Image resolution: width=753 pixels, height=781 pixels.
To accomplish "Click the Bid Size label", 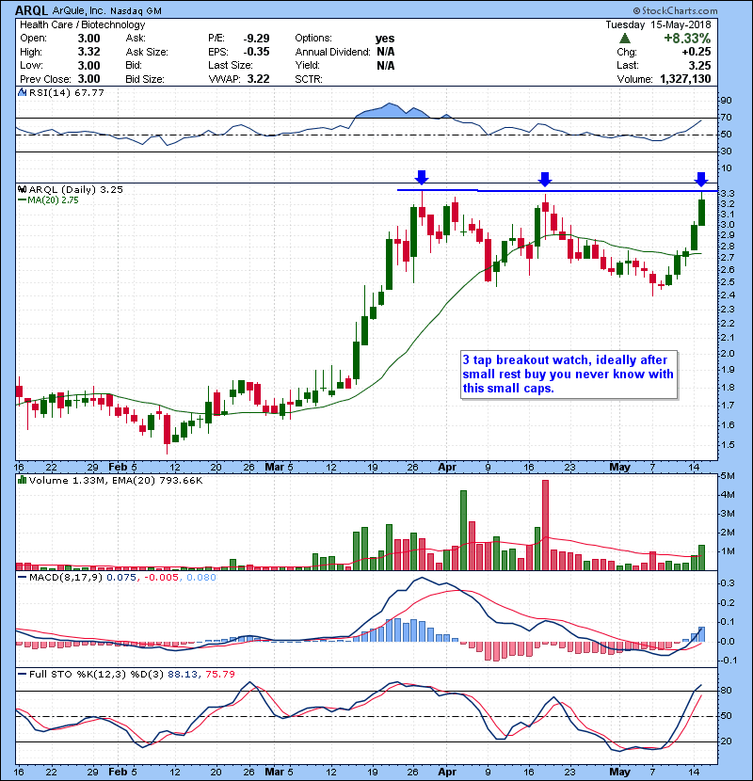I will coord(145,79).
